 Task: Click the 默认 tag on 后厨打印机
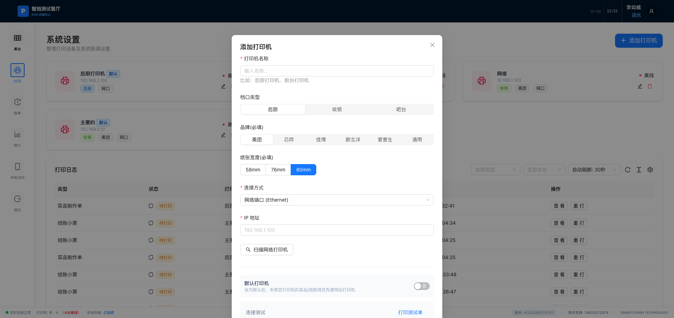pos(113,74)
